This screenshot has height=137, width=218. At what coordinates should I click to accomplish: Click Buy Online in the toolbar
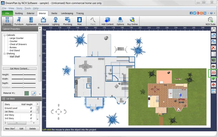click(132, 21)
